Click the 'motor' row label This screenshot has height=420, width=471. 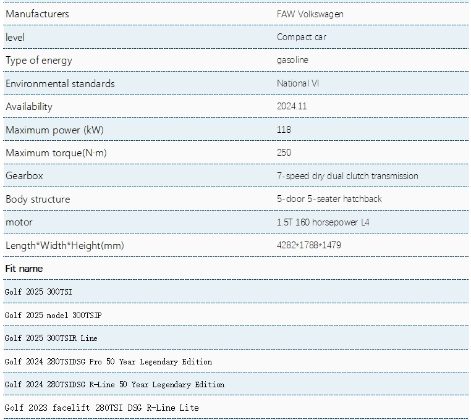[19, 222]
